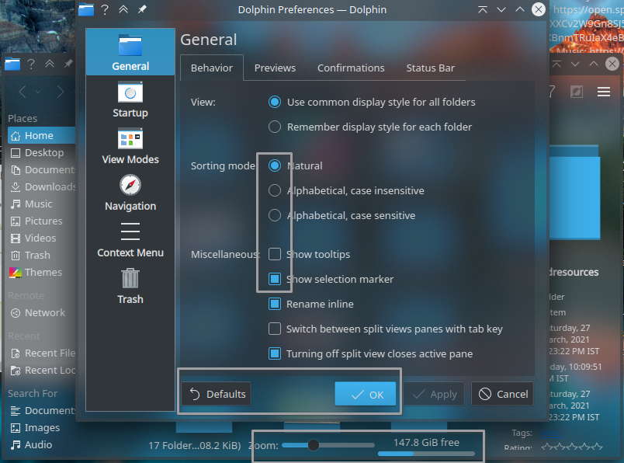
Task: Select Alphabetical, case insensitive sorting
Action: 346,190
